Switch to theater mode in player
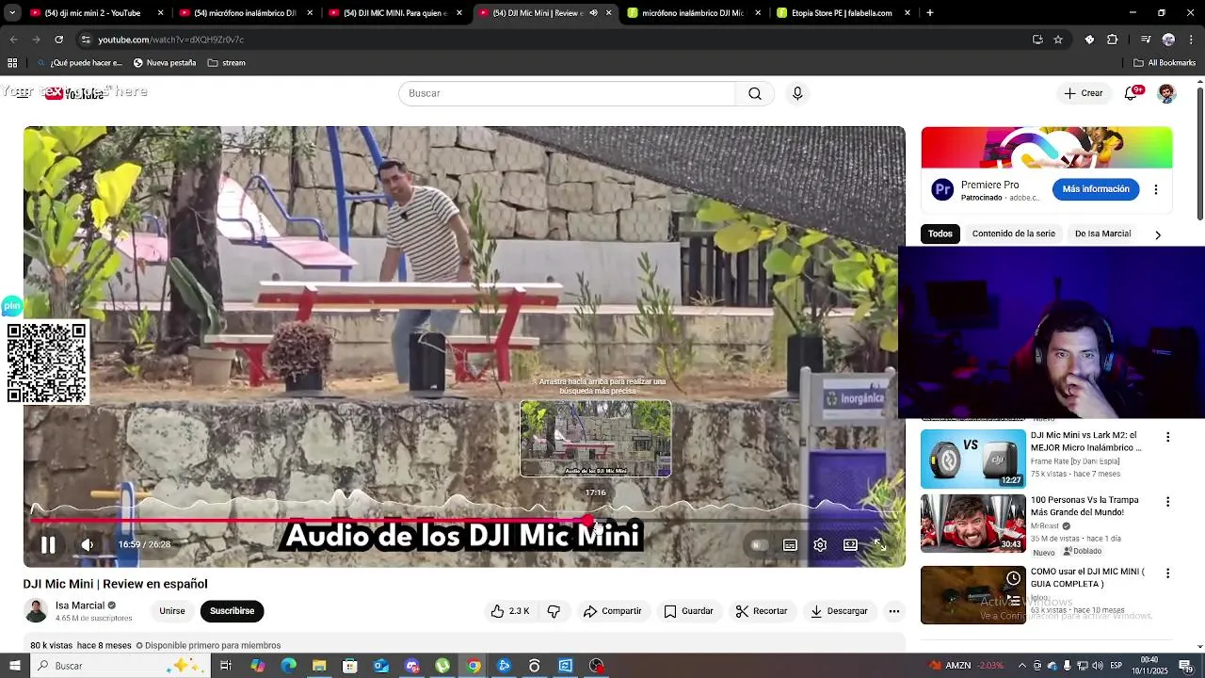This screenshot has width=1205, height=678. 850,544
